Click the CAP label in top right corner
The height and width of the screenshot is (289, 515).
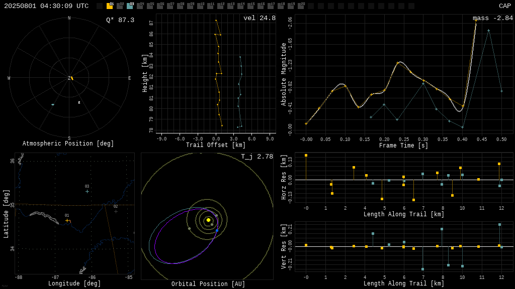(x=505, y=6)
